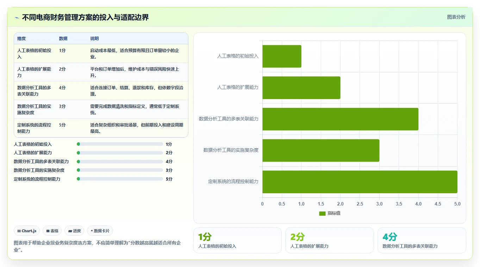480x267 pixels.
Task: Click the x-axis tick label 5.0
Action: tap(457, 204)
